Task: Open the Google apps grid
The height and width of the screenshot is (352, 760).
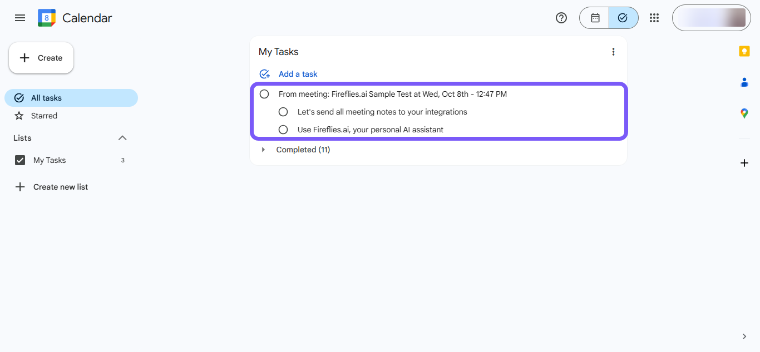Action: click(x=654, y=18)
